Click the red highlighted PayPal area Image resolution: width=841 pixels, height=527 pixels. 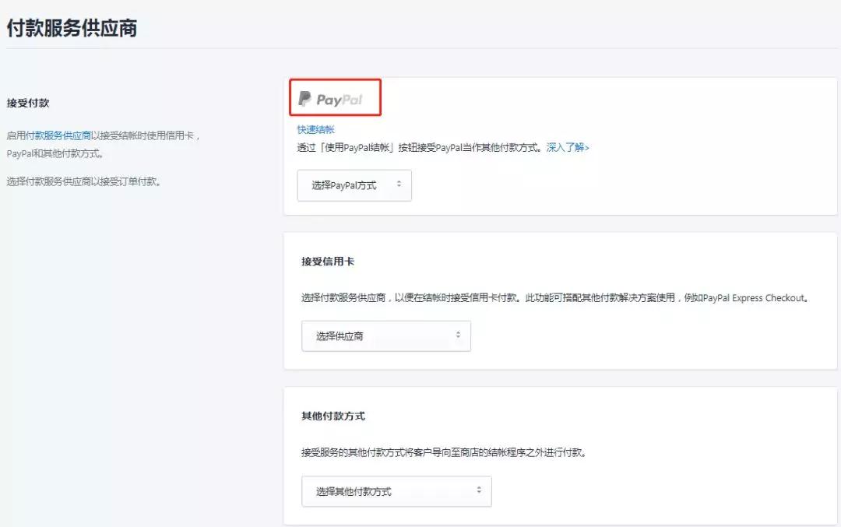(x=335, y=97)
